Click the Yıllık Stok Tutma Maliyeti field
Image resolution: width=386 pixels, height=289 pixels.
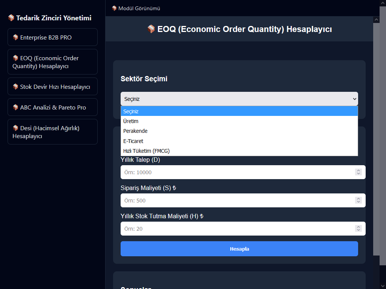[x=237, y=229]
